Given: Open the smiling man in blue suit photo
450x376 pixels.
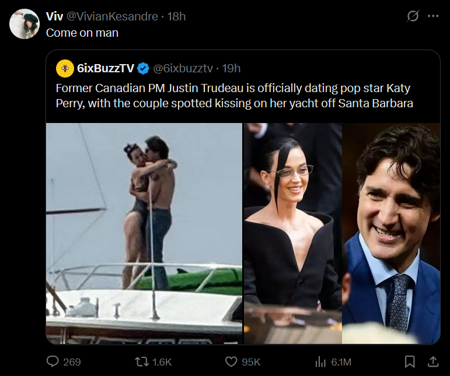Looking at the screenshot, I should coord(391,233).
